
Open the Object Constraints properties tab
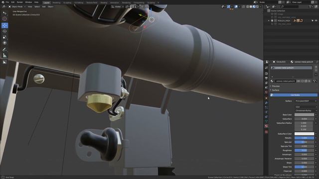266,117
